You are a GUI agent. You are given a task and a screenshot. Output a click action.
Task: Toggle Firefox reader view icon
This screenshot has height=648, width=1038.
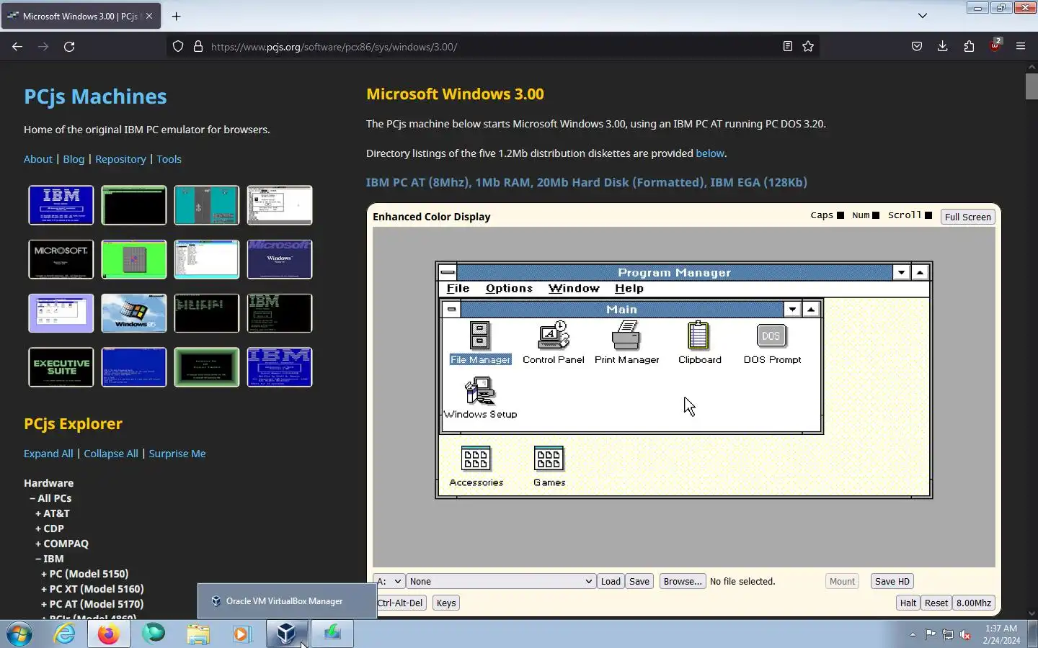(788, 47)
